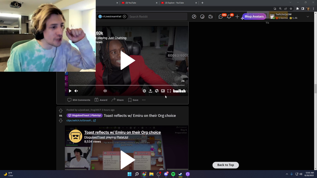317x178 pixels.
Task: Mute the Twitch clip volume
Action: pos(76,91)
